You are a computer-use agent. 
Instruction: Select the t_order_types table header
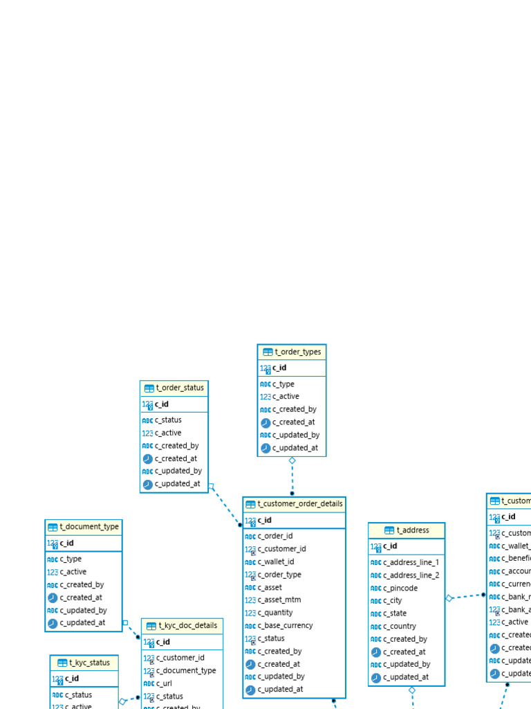click(292, 352)
